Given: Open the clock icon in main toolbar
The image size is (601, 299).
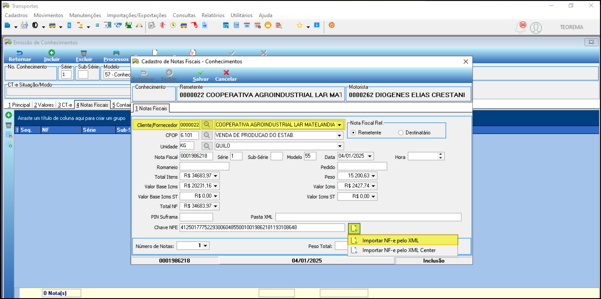Looking at the screenshot, I should (x=173, y=25).
